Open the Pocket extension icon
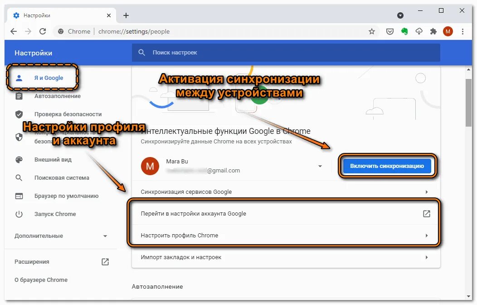Image resolution: width=477 pixels, height=305 pixels. tap(389, 31)
